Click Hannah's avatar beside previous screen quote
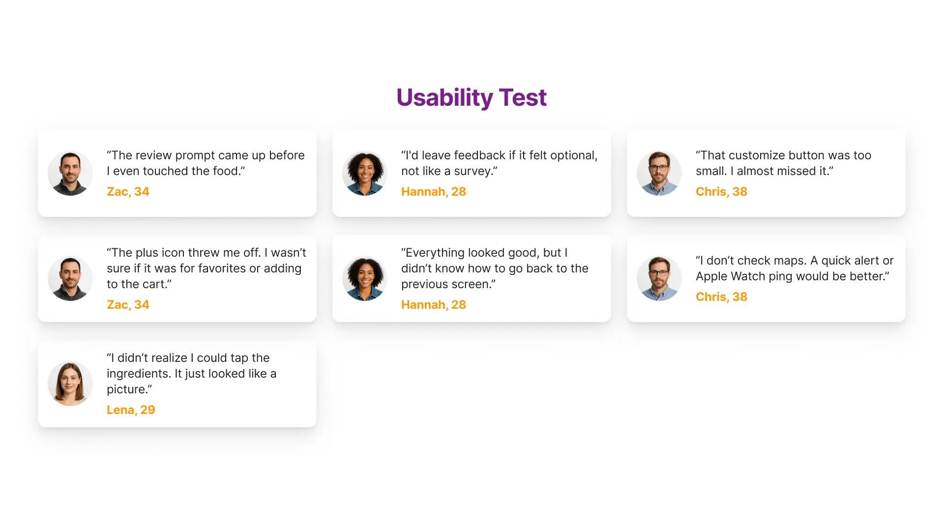The image size is (944, 531). click(x=365, y=278)
